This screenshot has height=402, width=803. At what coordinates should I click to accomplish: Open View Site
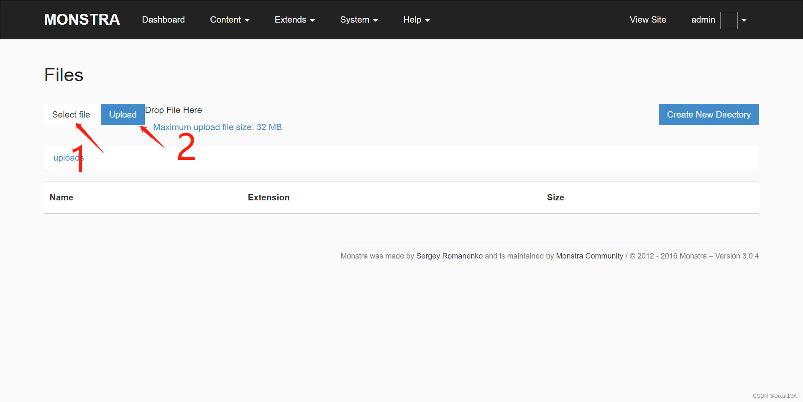pos(647,20)
